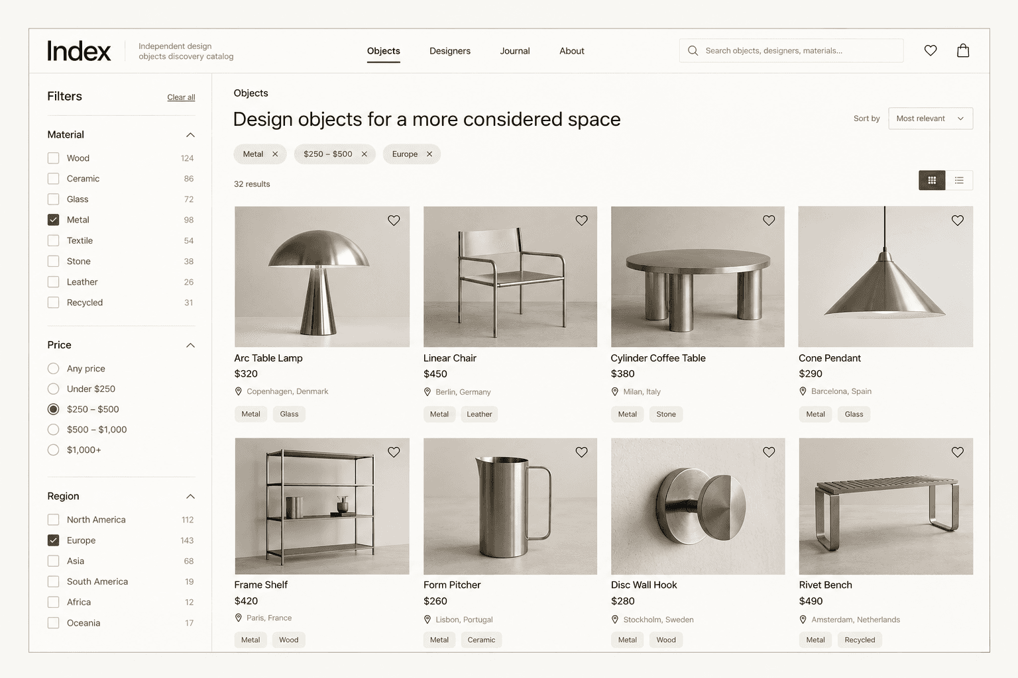Switch to list view
Viewport: 1018px width, 678px height.
(x=959, y=180)
